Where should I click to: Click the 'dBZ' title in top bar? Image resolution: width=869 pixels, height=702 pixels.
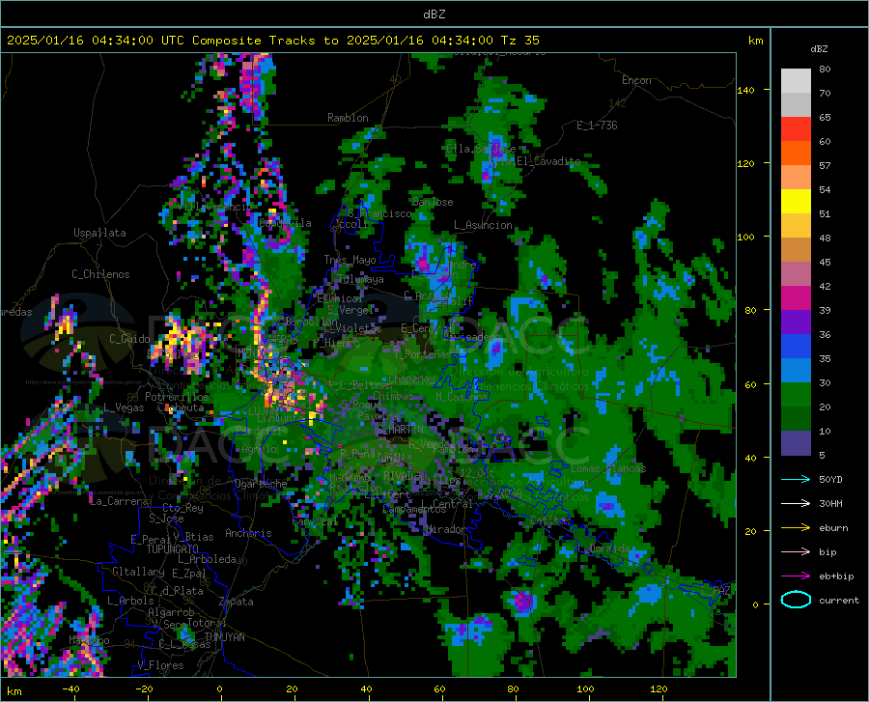[x=434, y=14]
